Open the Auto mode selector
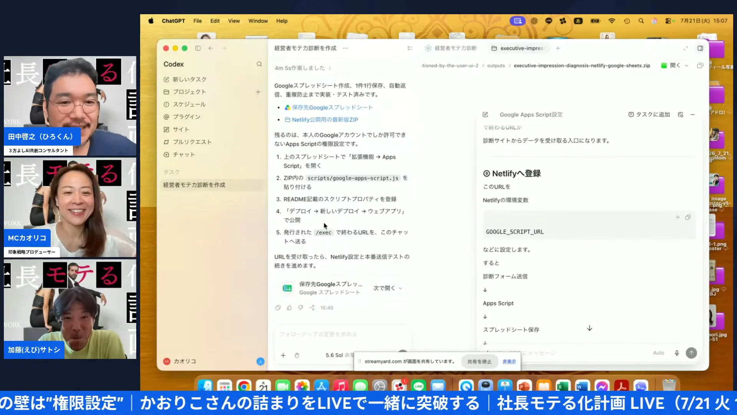Viewport: 737px width, 415px height. point(658,353)
